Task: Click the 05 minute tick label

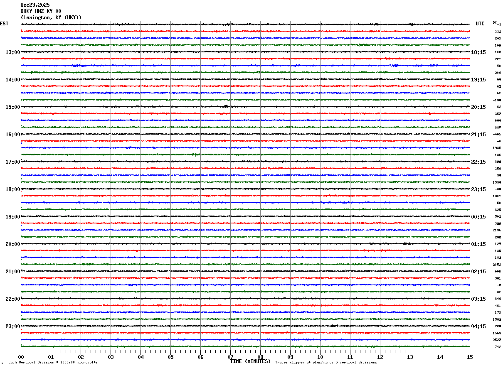Action: (x=171, y=357)
